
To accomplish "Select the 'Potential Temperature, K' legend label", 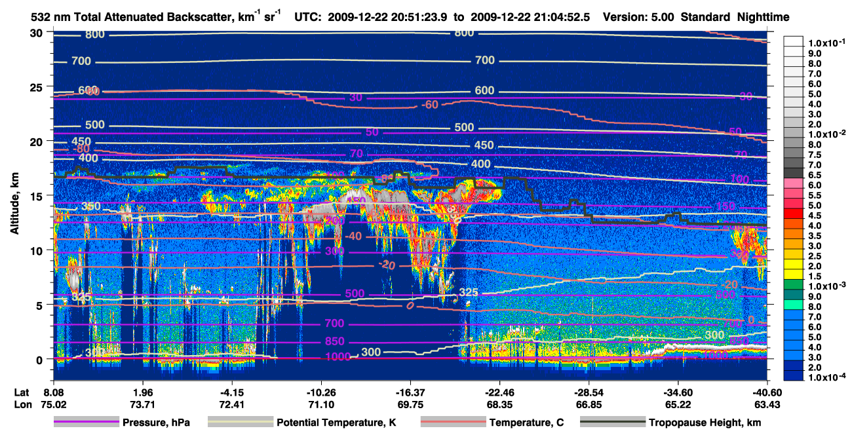I will tap(337, 423).
